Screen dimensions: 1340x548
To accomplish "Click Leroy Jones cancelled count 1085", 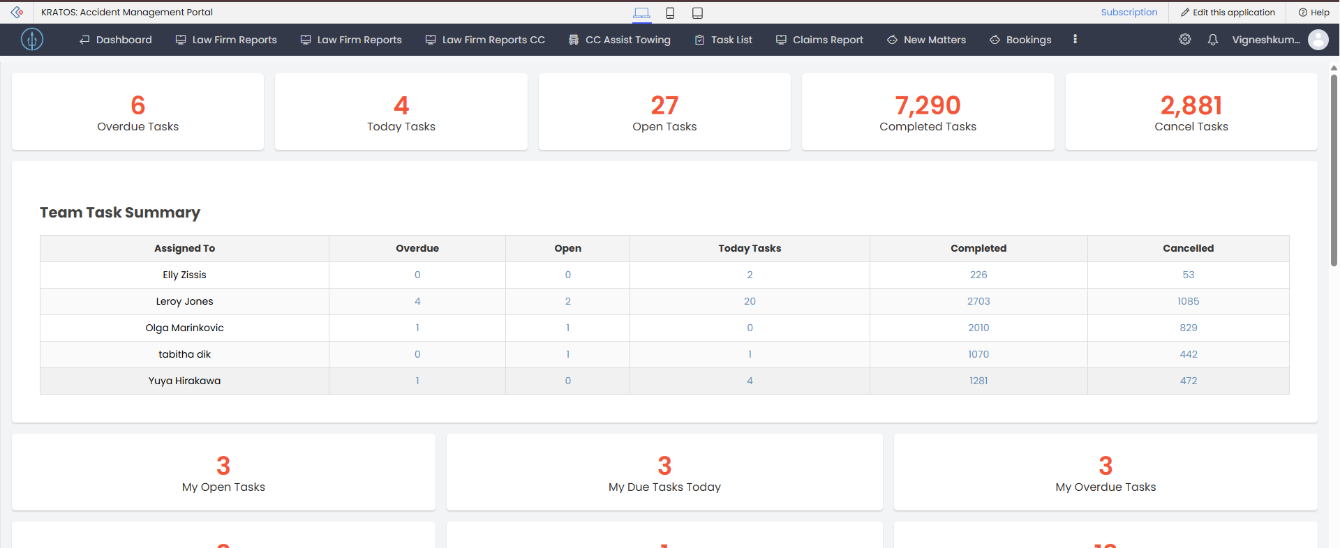I will coord(1189,301).
